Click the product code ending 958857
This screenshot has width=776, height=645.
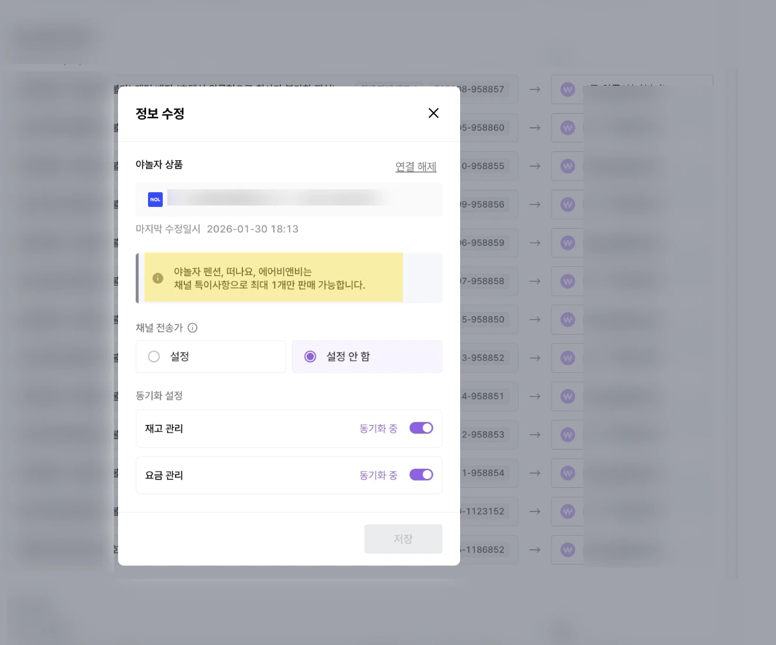click(x=483, y=89)
